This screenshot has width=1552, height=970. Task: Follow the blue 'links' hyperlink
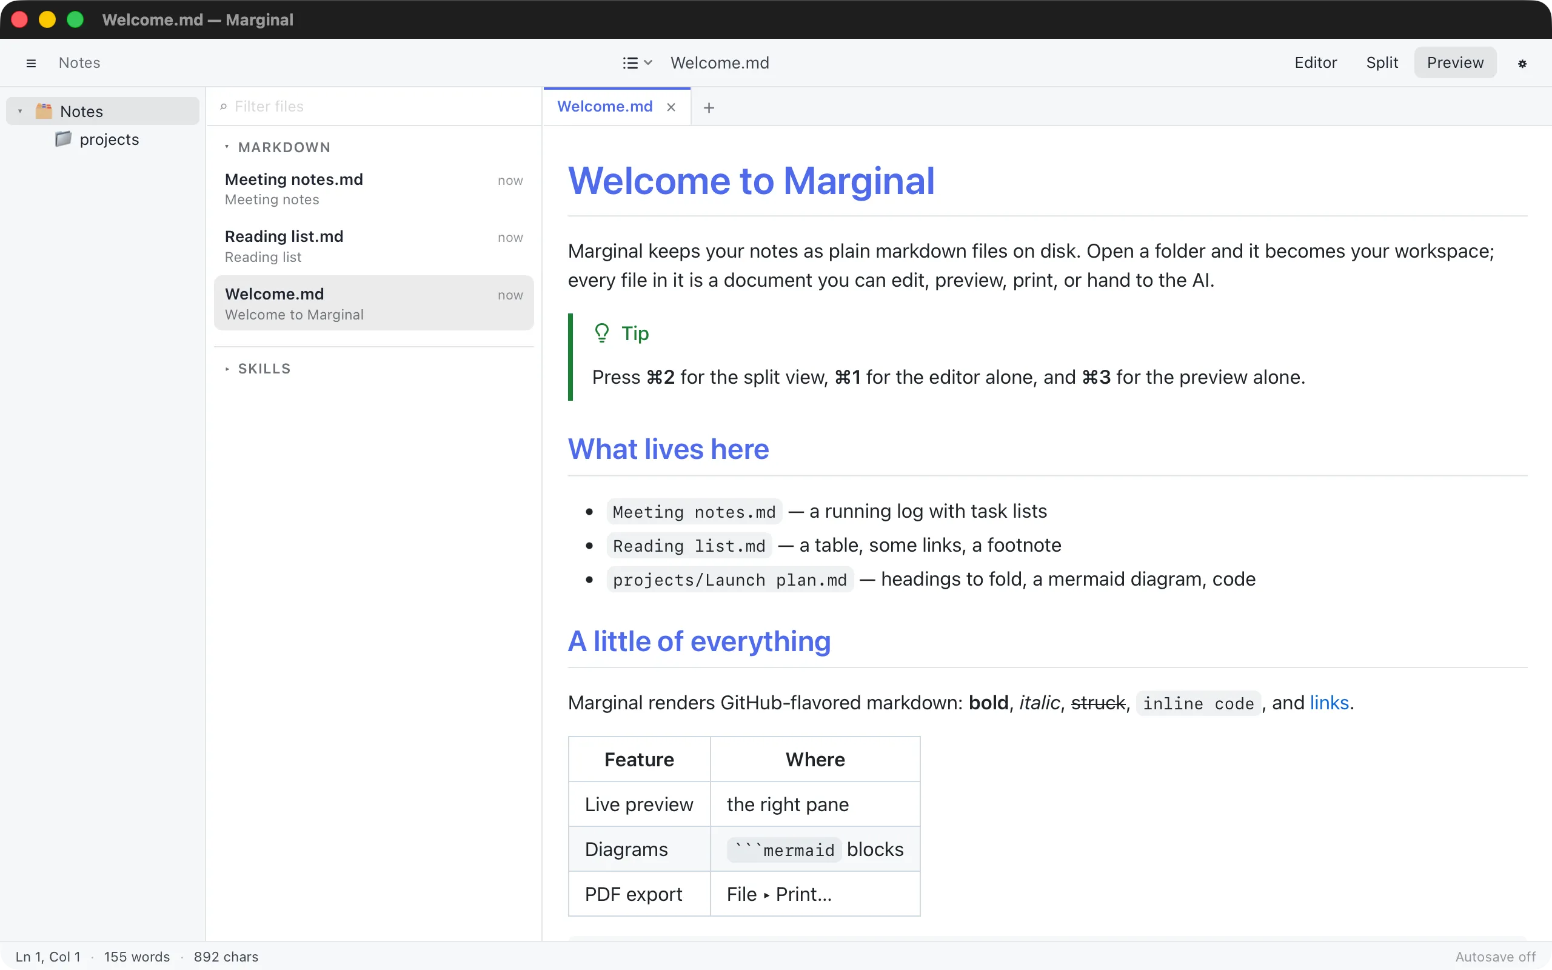coord(1329,703)
